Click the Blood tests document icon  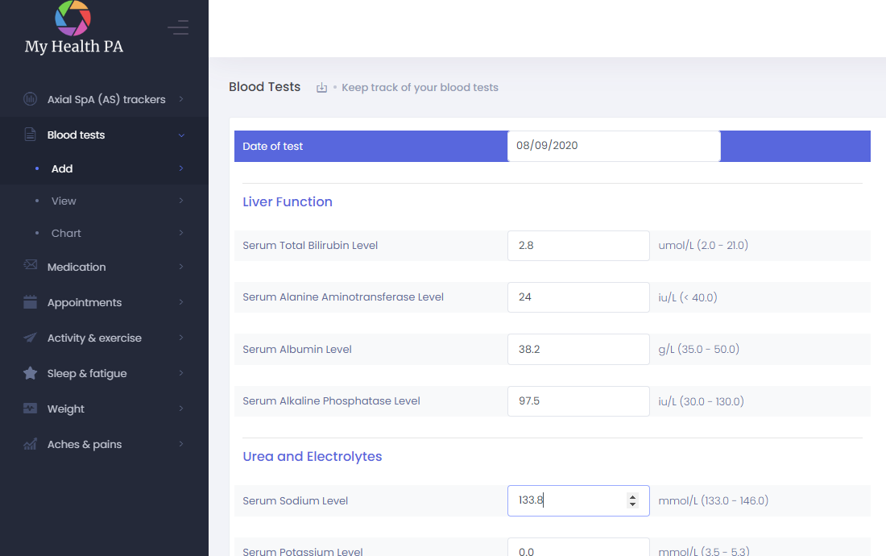[30, 135]
